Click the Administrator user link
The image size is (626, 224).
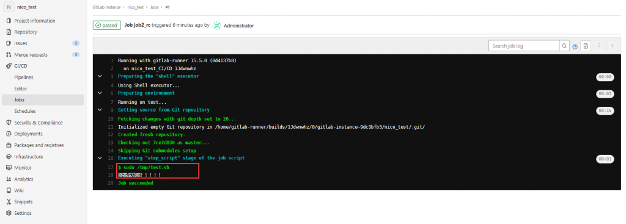point(239,26)
